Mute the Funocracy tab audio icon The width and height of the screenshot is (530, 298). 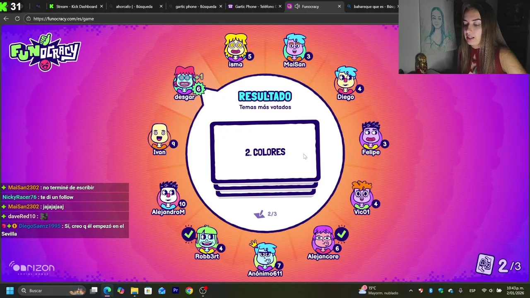[297, 6]
